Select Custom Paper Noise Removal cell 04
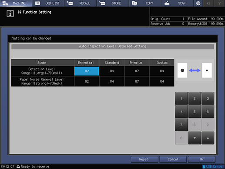This screenshot has width=225, height=169. pos(162,81)
